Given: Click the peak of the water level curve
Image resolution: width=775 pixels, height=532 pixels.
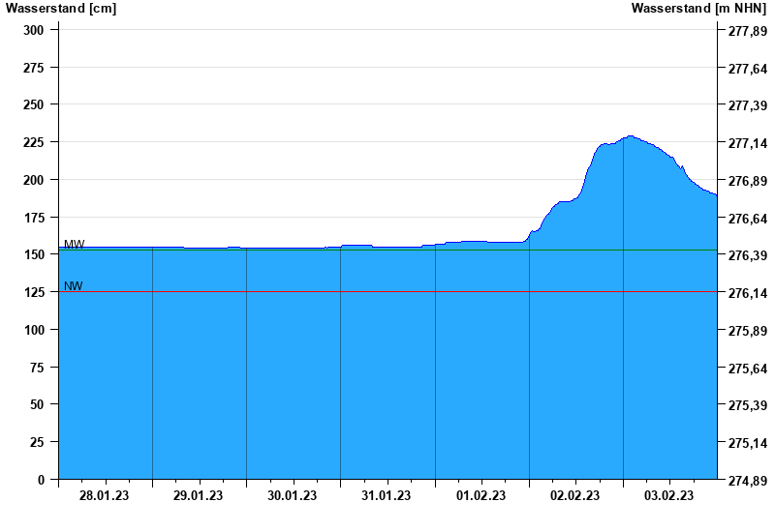Looking at the screenshot, I should (x=630, y=136).
